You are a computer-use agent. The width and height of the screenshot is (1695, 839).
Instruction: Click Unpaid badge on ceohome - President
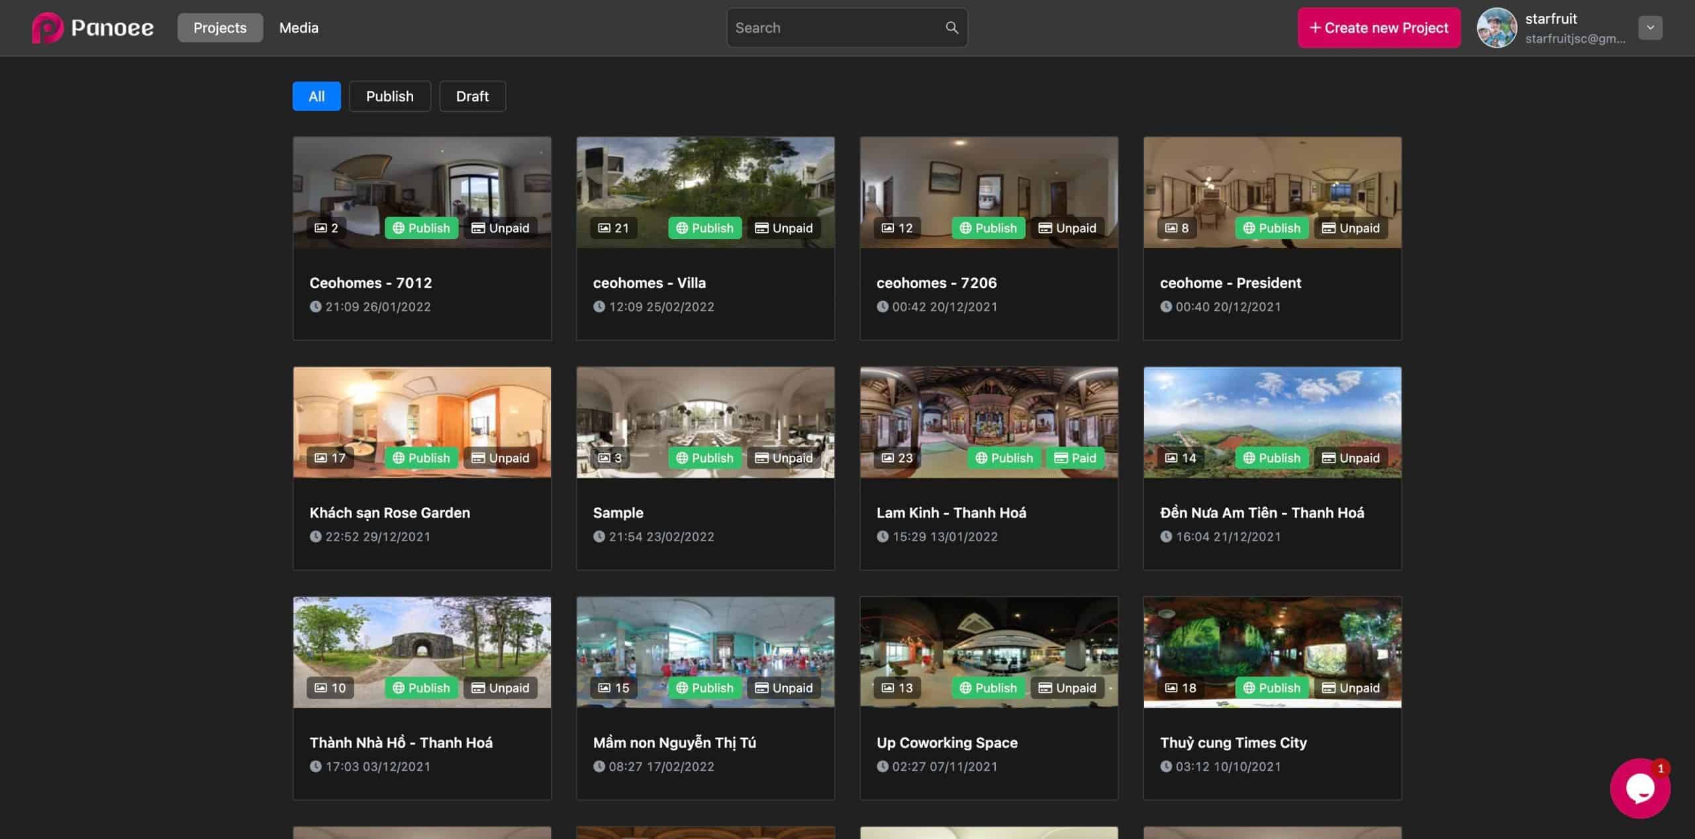(1351, 228)
